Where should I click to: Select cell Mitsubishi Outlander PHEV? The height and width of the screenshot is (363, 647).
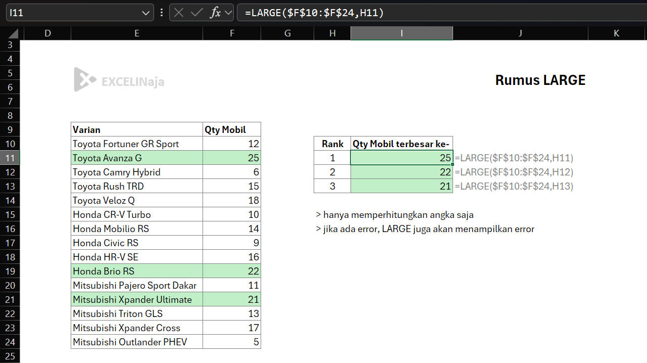click(137, 342)
